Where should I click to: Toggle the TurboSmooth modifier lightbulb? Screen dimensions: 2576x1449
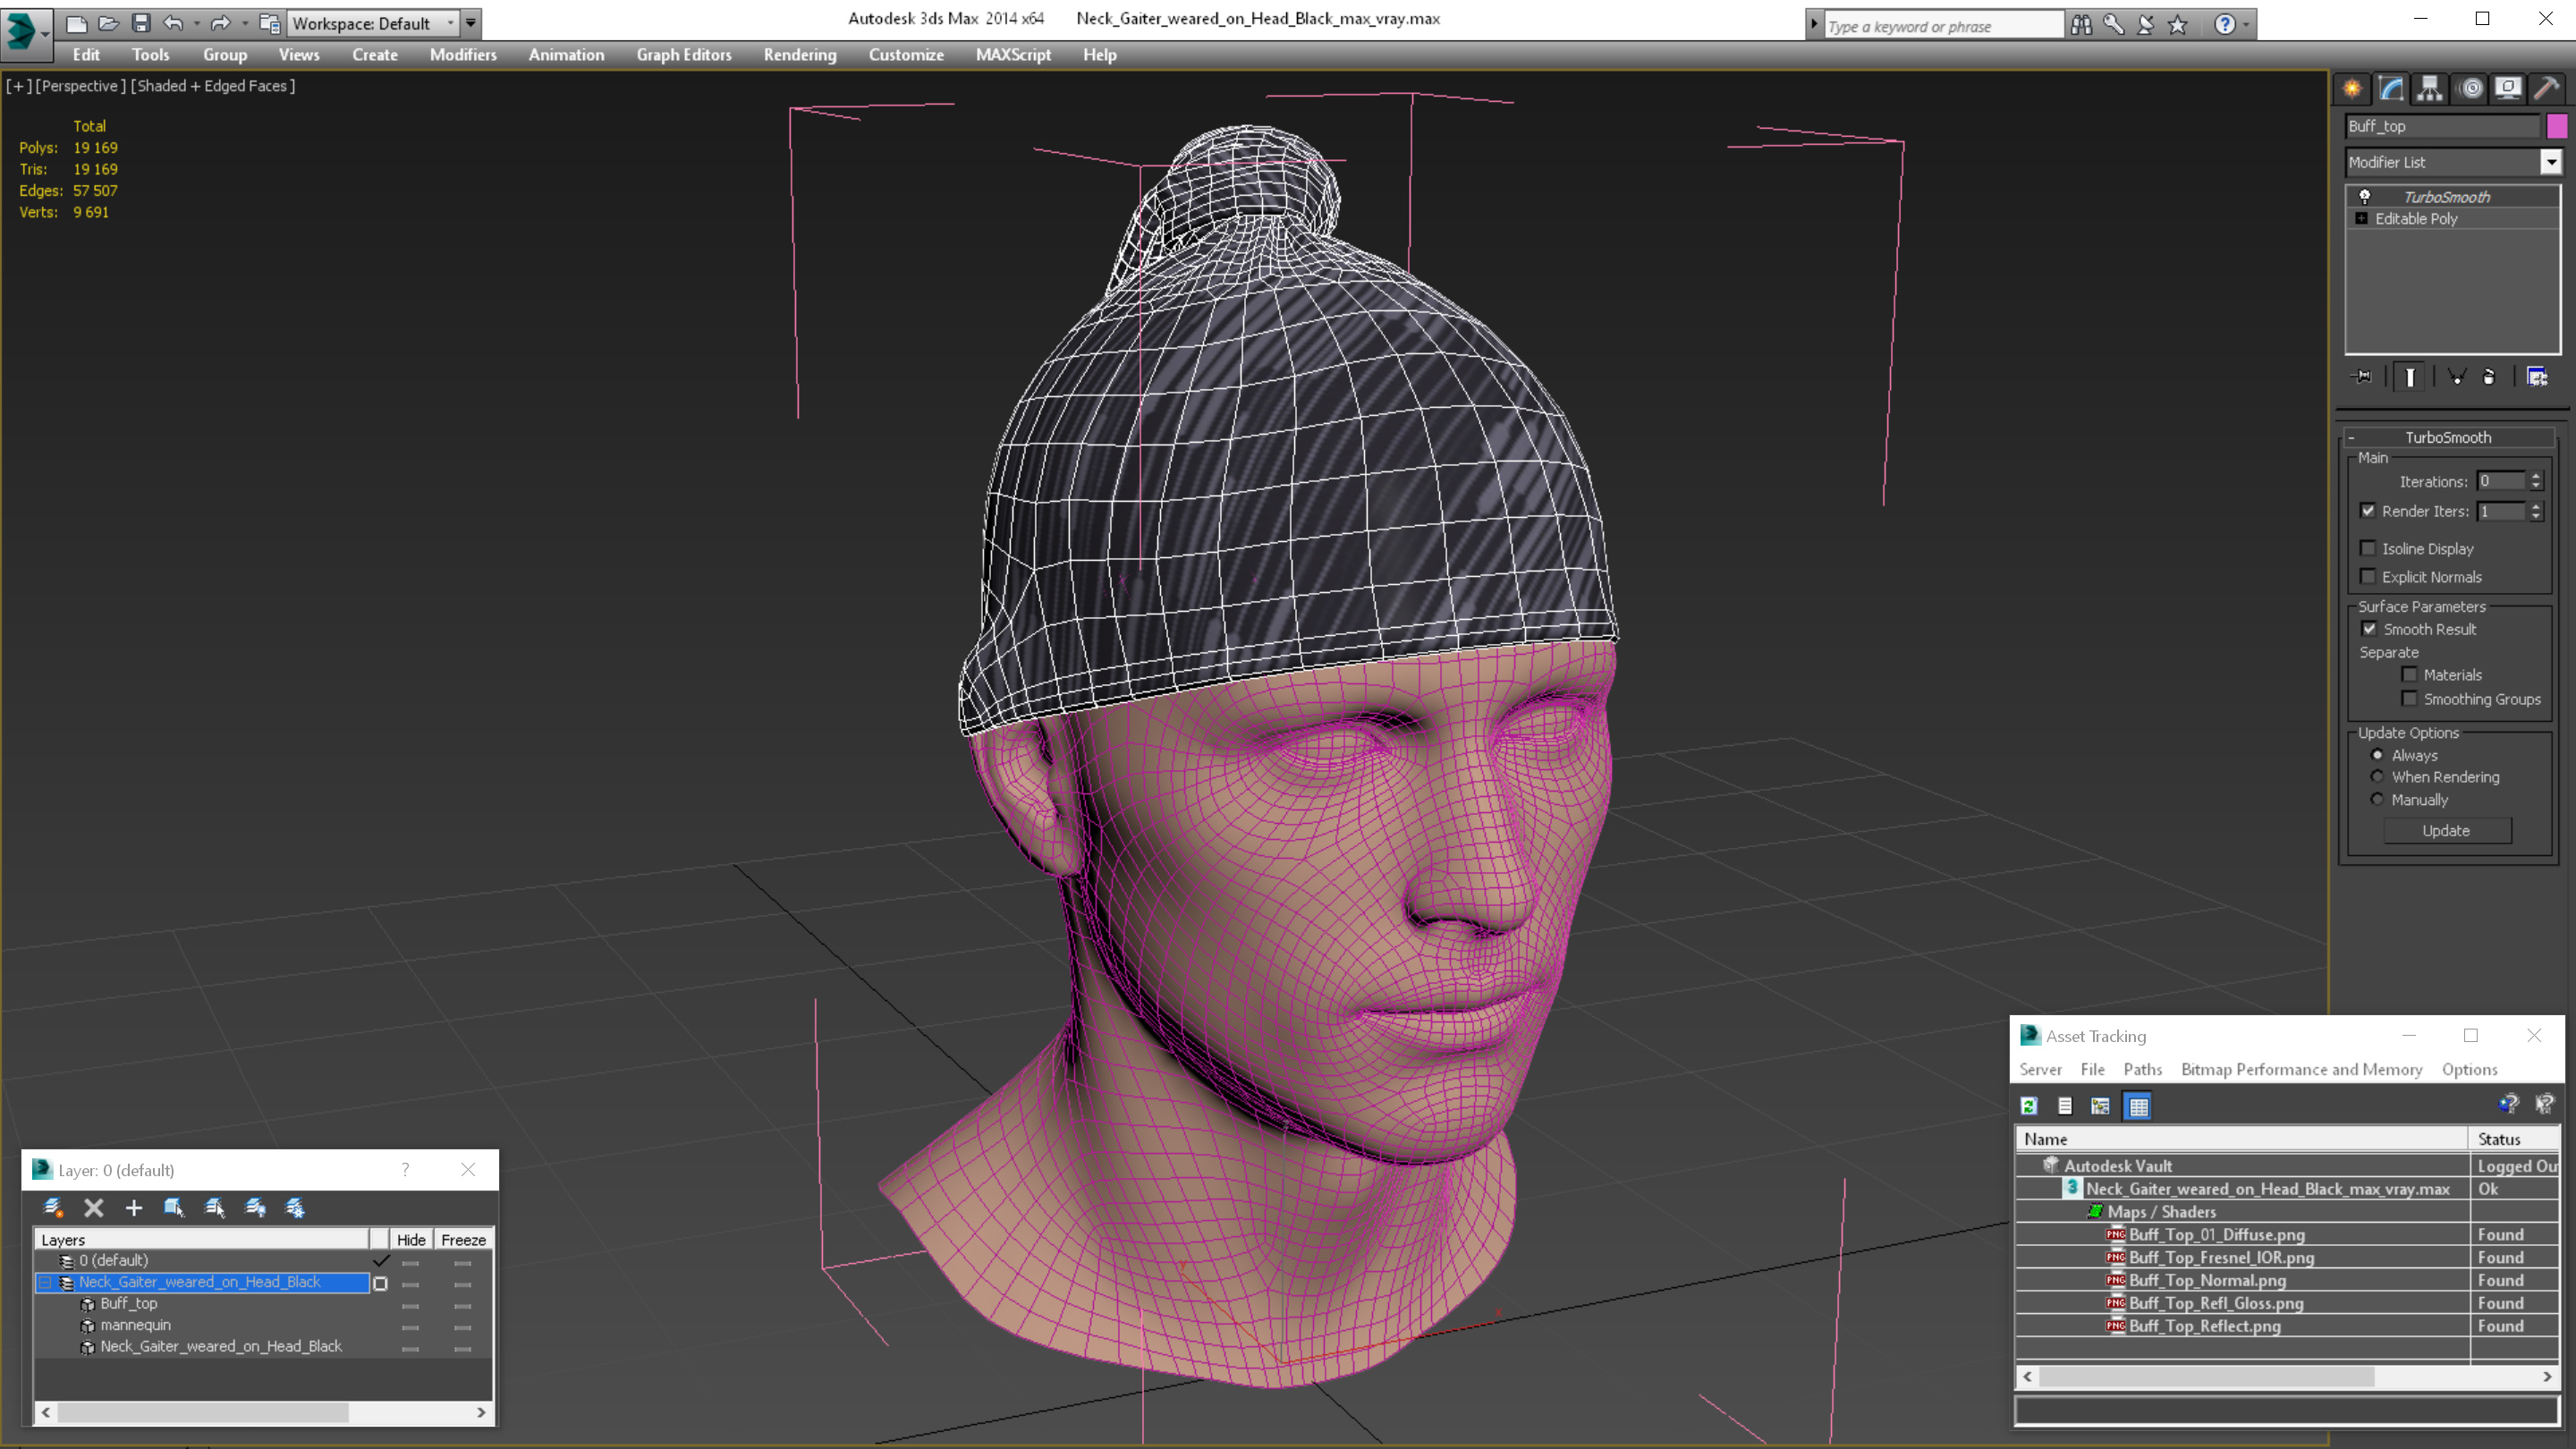[x=2365, y=197]
